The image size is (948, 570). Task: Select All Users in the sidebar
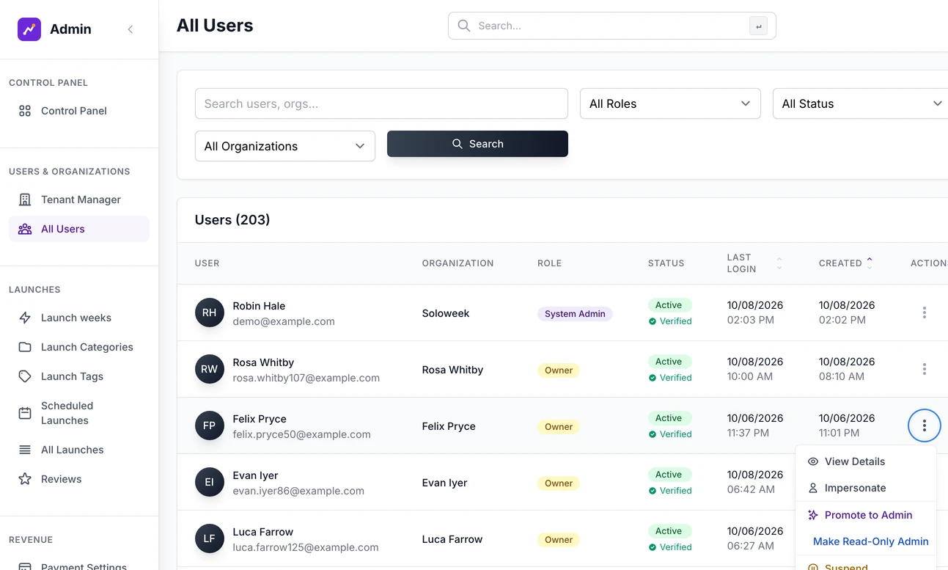[79, 229]
